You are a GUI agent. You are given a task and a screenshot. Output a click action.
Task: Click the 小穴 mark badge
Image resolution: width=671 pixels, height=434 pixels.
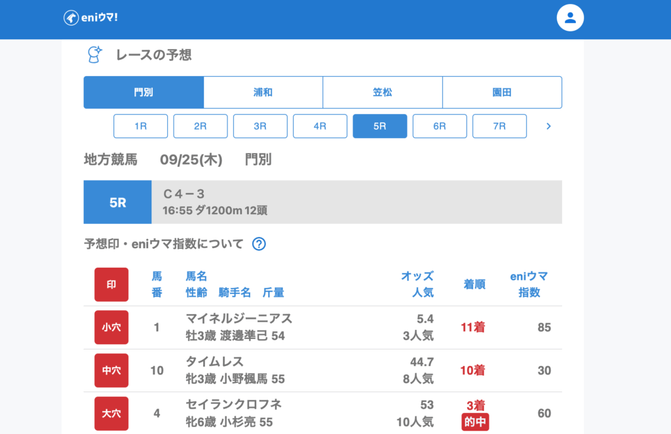click(111, 327)
